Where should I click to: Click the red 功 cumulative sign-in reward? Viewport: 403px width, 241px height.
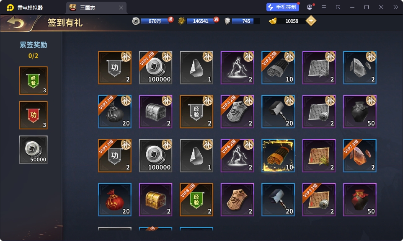[34, 115]
